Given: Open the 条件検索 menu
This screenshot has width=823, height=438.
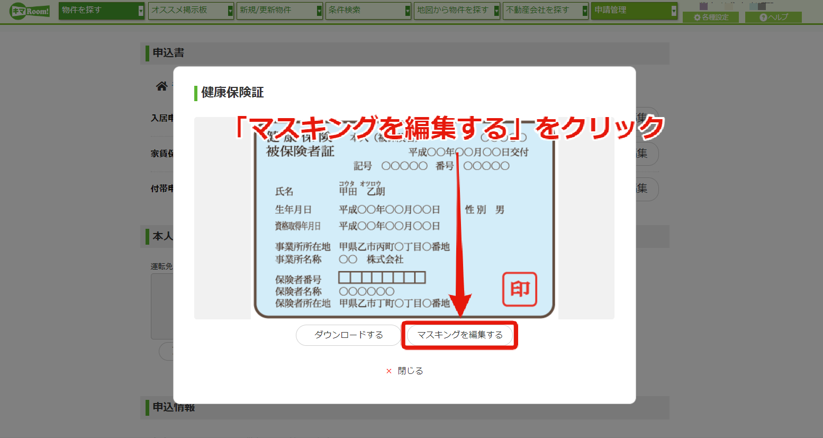Looking at the screenshot, I should (368, 11).
